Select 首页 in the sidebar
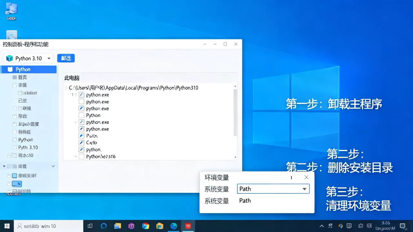 22,77
